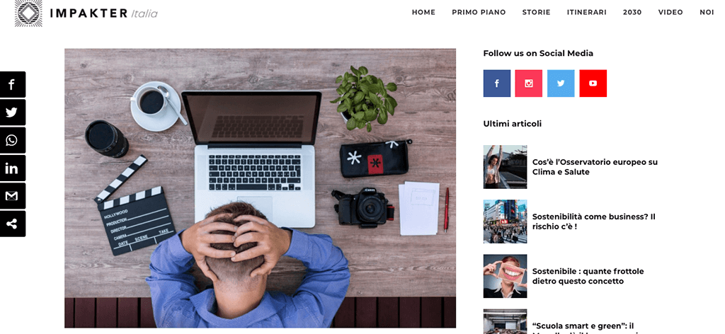Screen dimensions: 725x334
Task: Share article on WhatsApp
Action: point(13,140)
